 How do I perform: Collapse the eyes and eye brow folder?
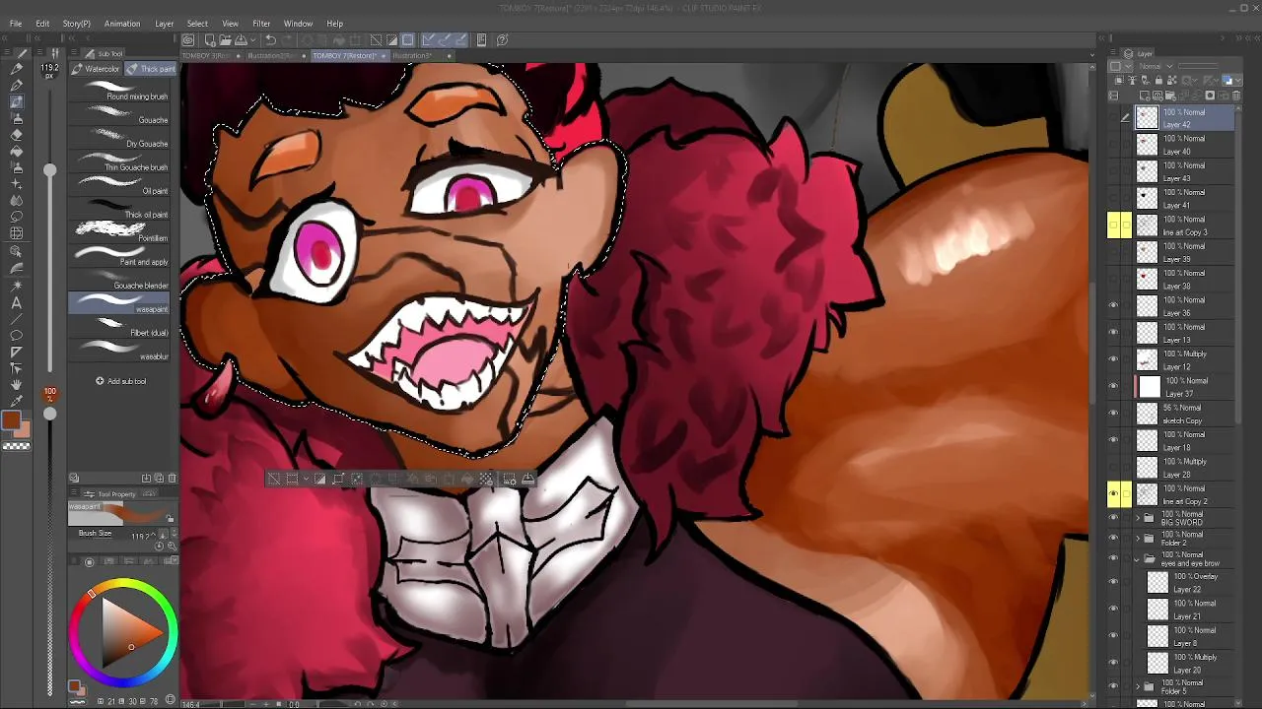[x=1138, y=558]
